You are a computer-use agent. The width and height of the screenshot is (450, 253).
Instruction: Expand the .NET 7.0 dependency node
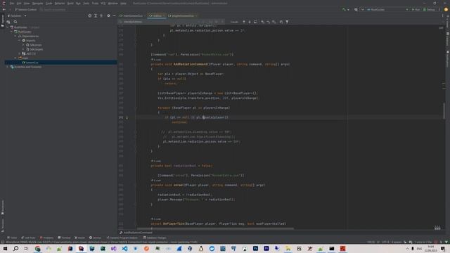20,53
